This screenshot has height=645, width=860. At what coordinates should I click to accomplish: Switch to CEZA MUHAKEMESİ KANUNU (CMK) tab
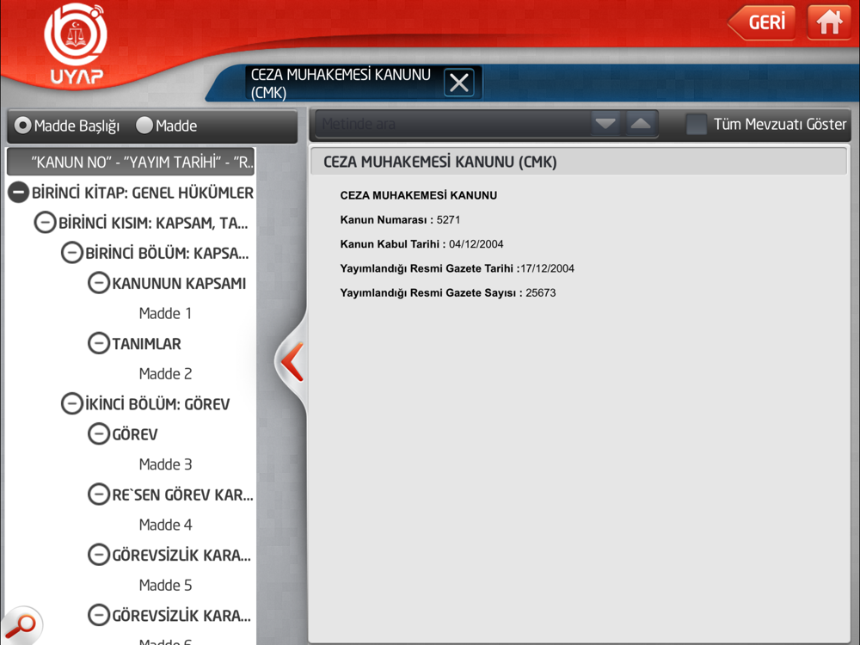(341, 83)
